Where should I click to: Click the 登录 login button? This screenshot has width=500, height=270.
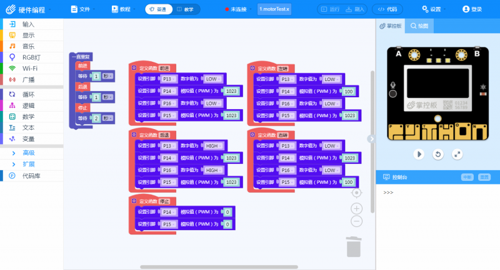tap(472, 9)
